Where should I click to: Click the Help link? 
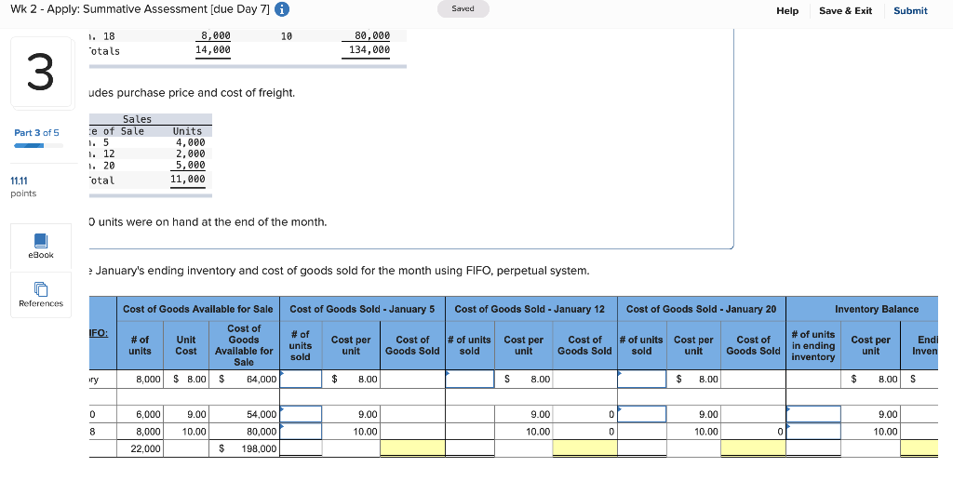click(x=787, y=10)
